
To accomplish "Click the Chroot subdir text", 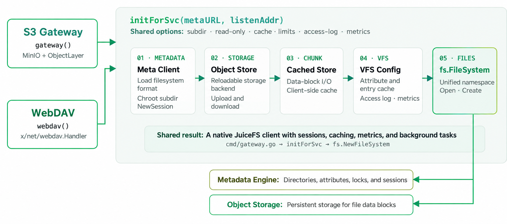I will click(158, 98).
